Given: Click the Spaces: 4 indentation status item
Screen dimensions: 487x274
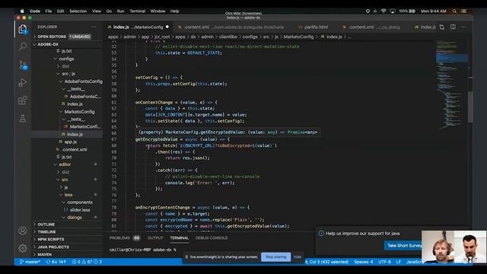Looking at the screenshot, I should (364, 262).
